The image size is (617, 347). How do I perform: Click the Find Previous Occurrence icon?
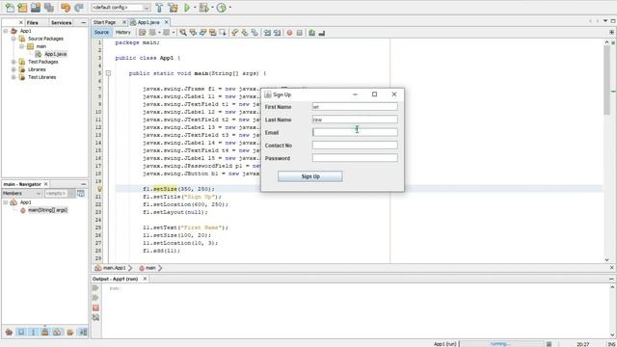[193, 33]
